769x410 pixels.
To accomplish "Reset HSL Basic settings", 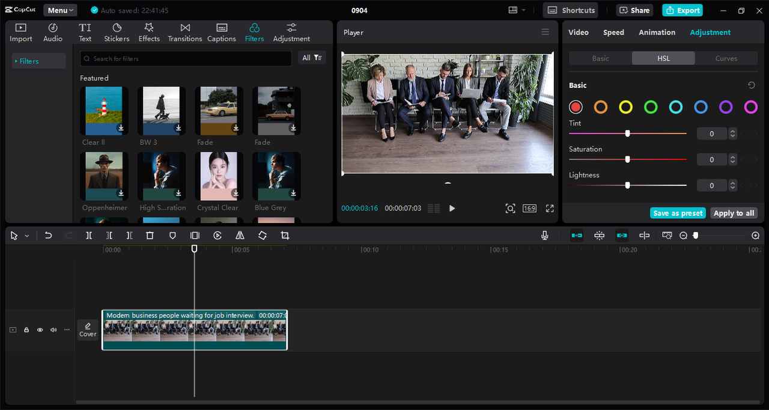I will (751, 85).
